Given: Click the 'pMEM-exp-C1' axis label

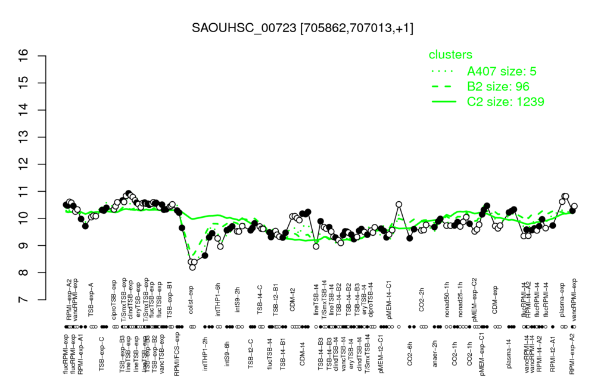Looking at the screenshot, I should 483,354.
